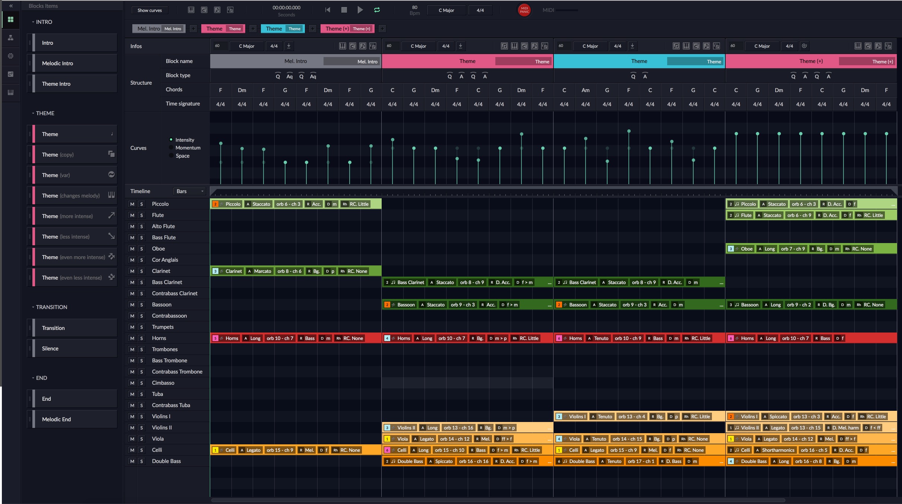Mute the Celli instrument track

132,450
